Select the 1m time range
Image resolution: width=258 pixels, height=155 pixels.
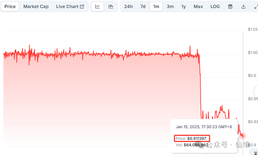pos(156,6)
